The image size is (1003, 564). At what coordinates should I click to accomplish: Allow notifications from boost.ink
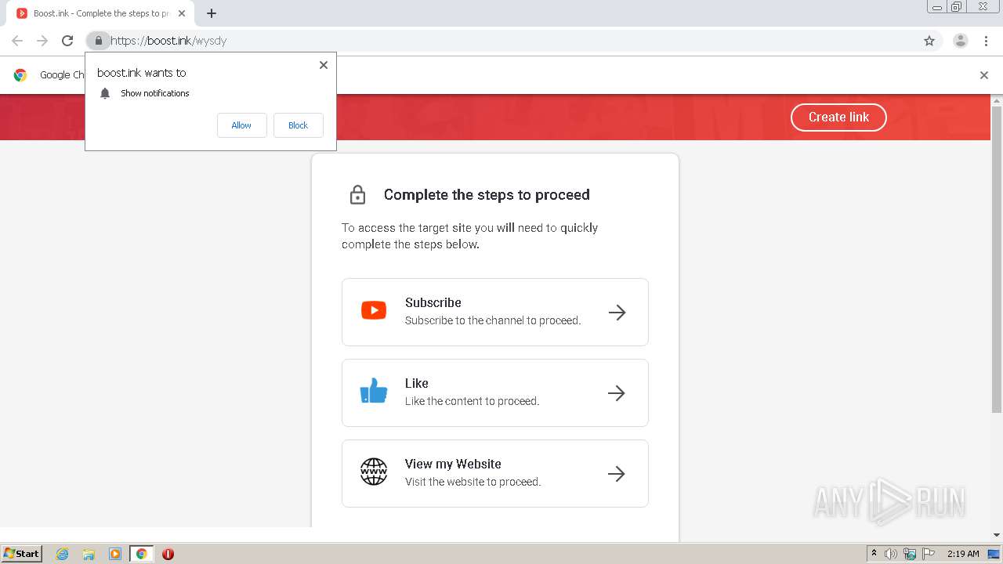(x=241, y=125)
